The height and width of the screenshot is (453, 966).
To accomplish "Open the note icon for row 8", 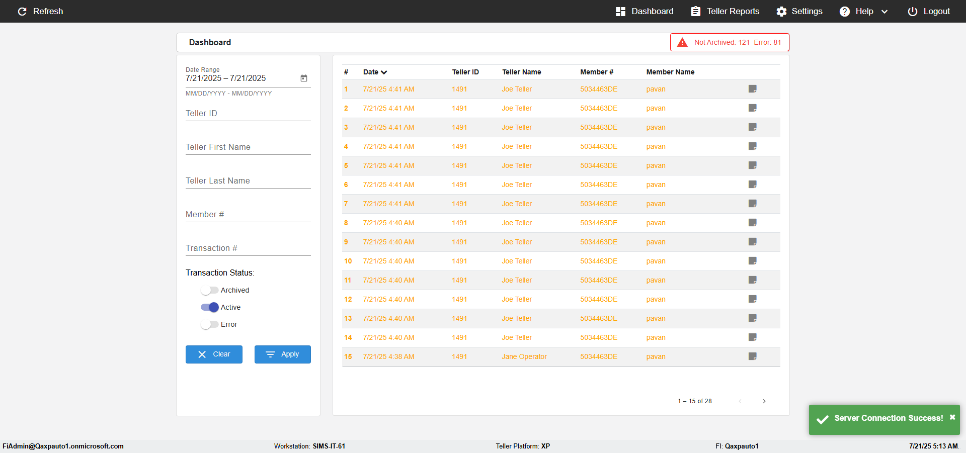I will 753,223.
